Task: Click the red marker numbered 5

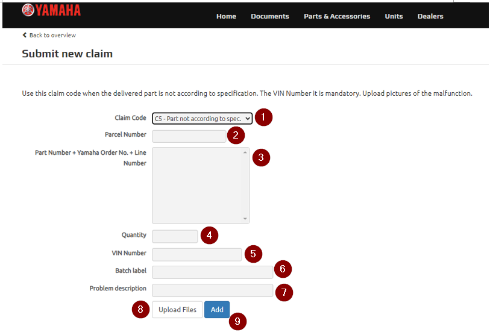Action: 253,254
